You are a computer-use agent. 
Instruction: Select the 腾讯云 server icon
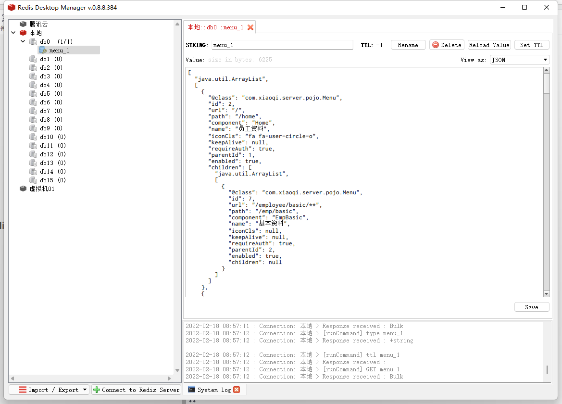(23, 24)
